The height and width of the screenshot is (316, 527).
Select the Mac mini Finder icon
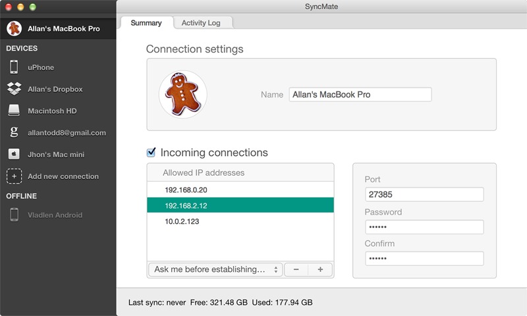[14, 154]
